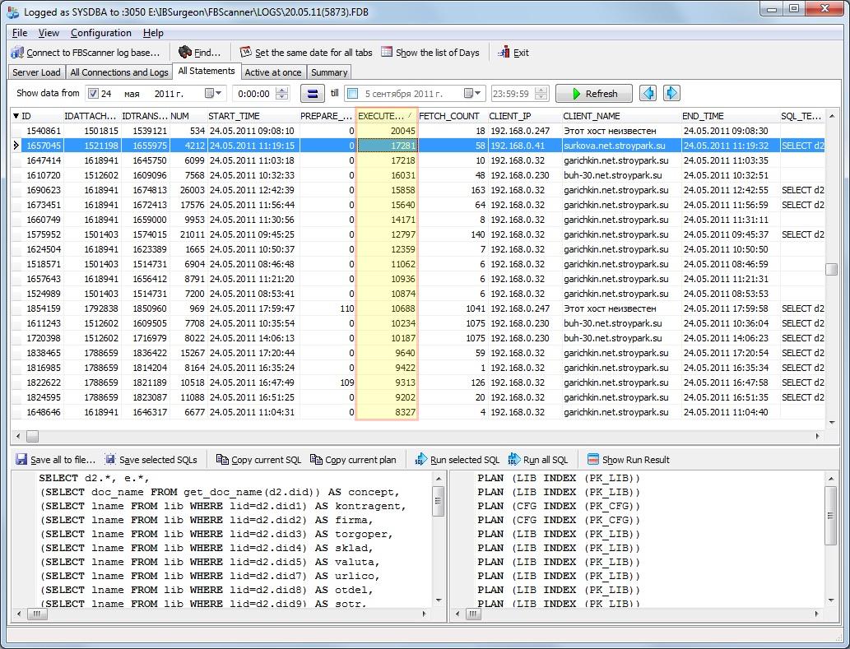Open the Help menu
This screenshot has width=850, height=649.
153,33
